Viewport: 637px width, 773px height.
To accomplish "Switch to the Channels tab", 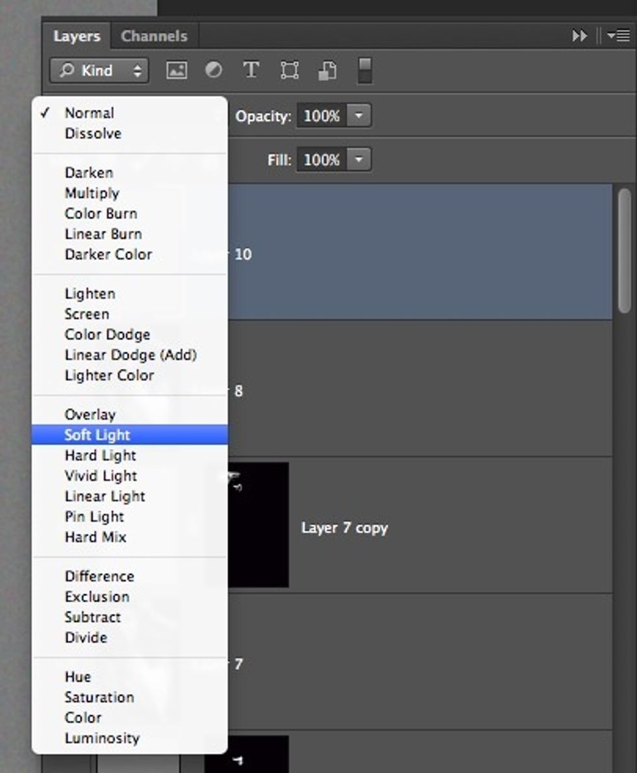I will click(153, 36).
